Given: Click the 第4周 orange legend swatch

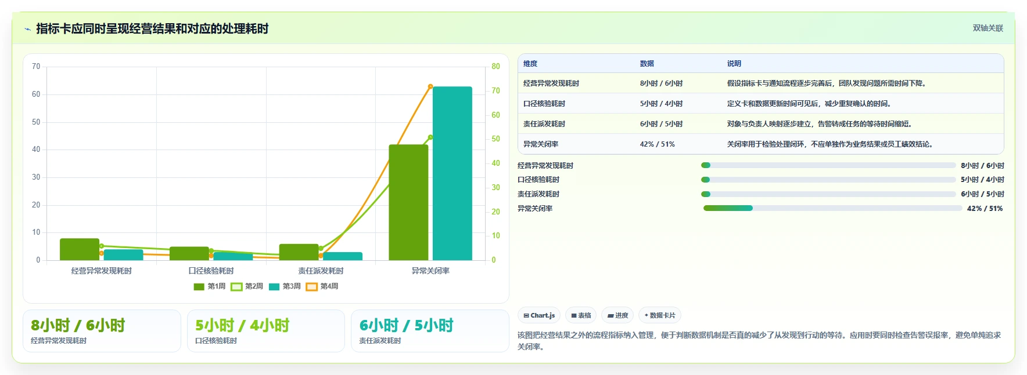Looking at the screenshot, I should (312, 286).
